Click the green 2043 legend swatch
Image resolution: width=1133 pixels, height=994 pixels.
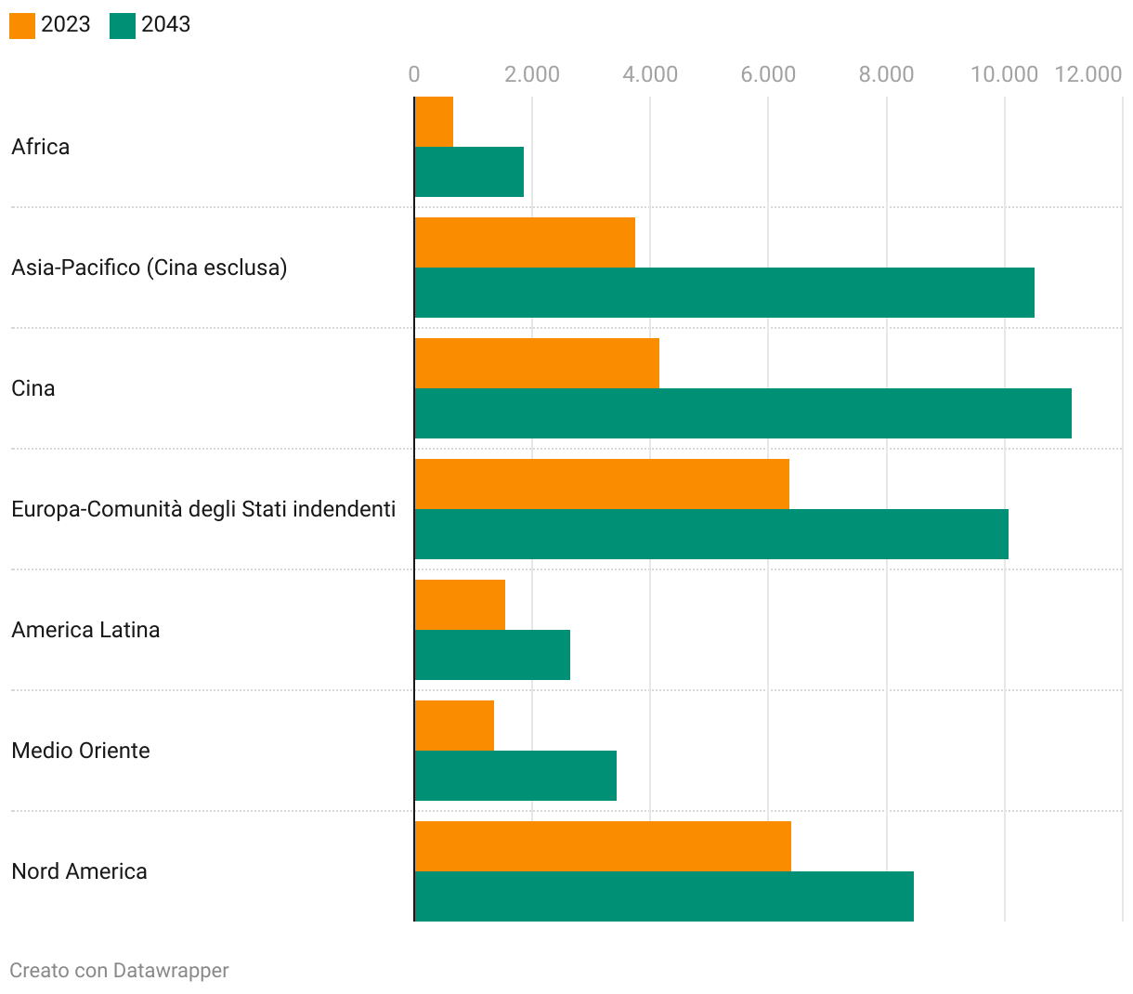[x=123, y=25]
